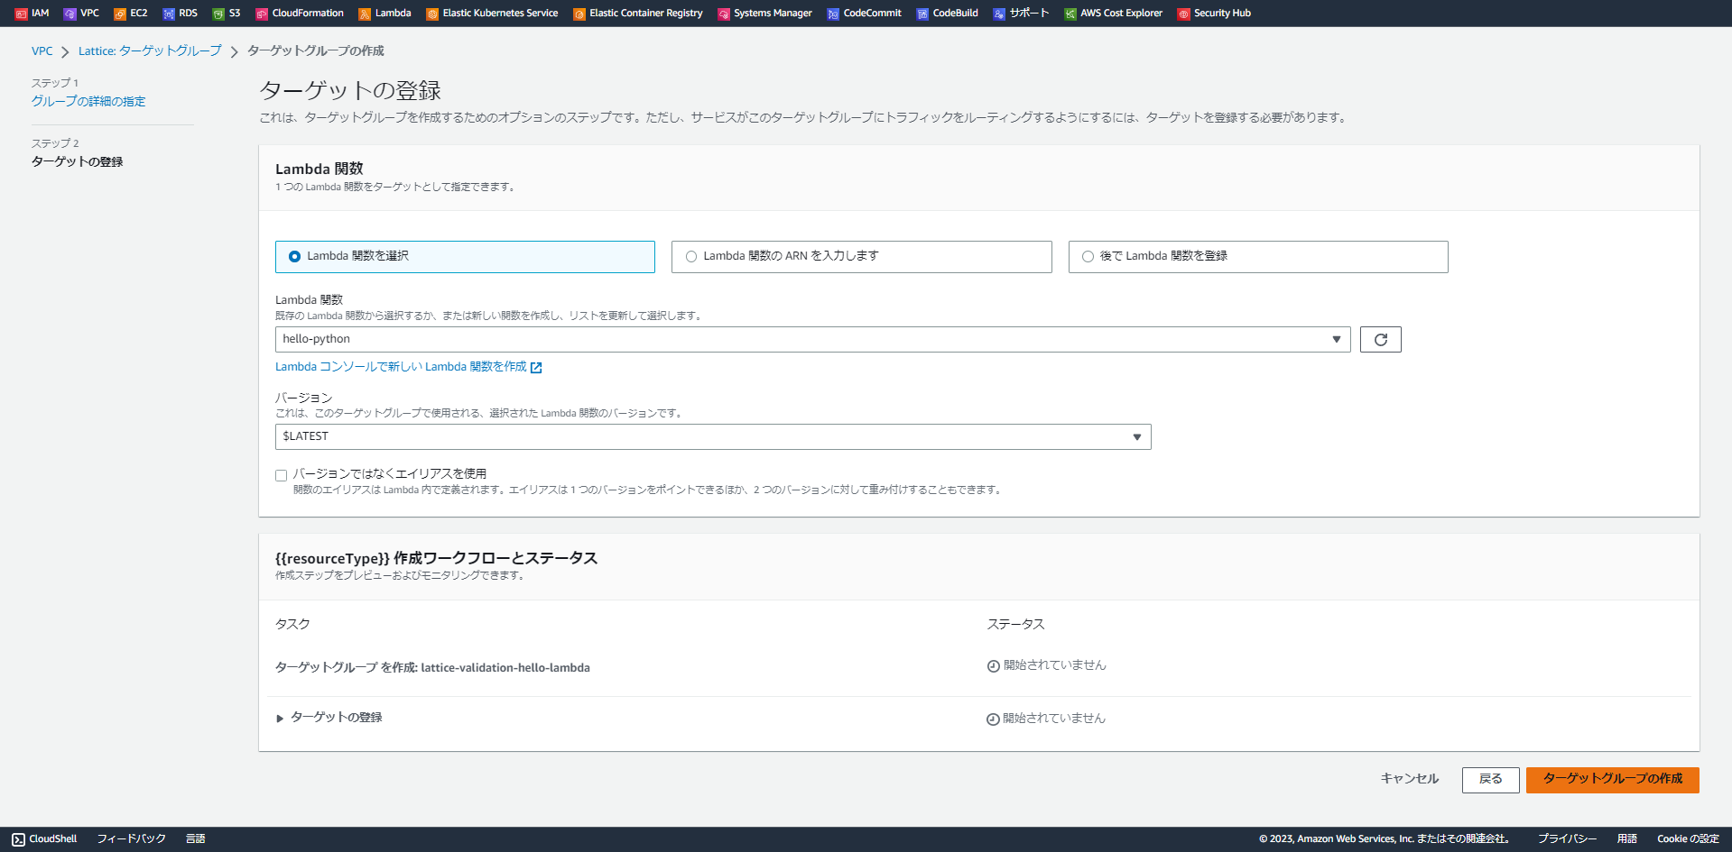Image resolution: width=1732 pixels, height=852 pixels.
Task: Open the Elastic Kubernetes Service icon
Action: 432,14
